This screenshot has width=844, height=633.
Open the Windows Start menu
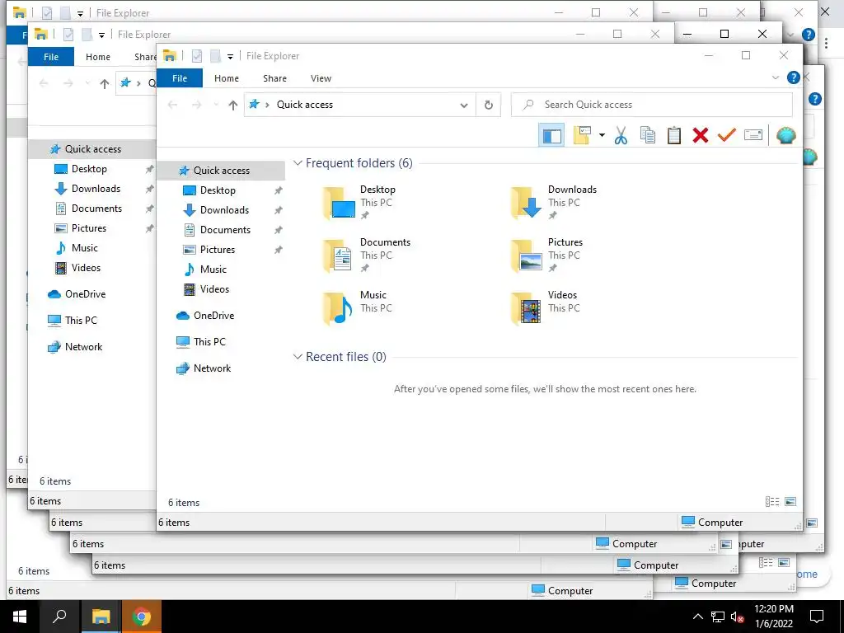pos(20,617)
